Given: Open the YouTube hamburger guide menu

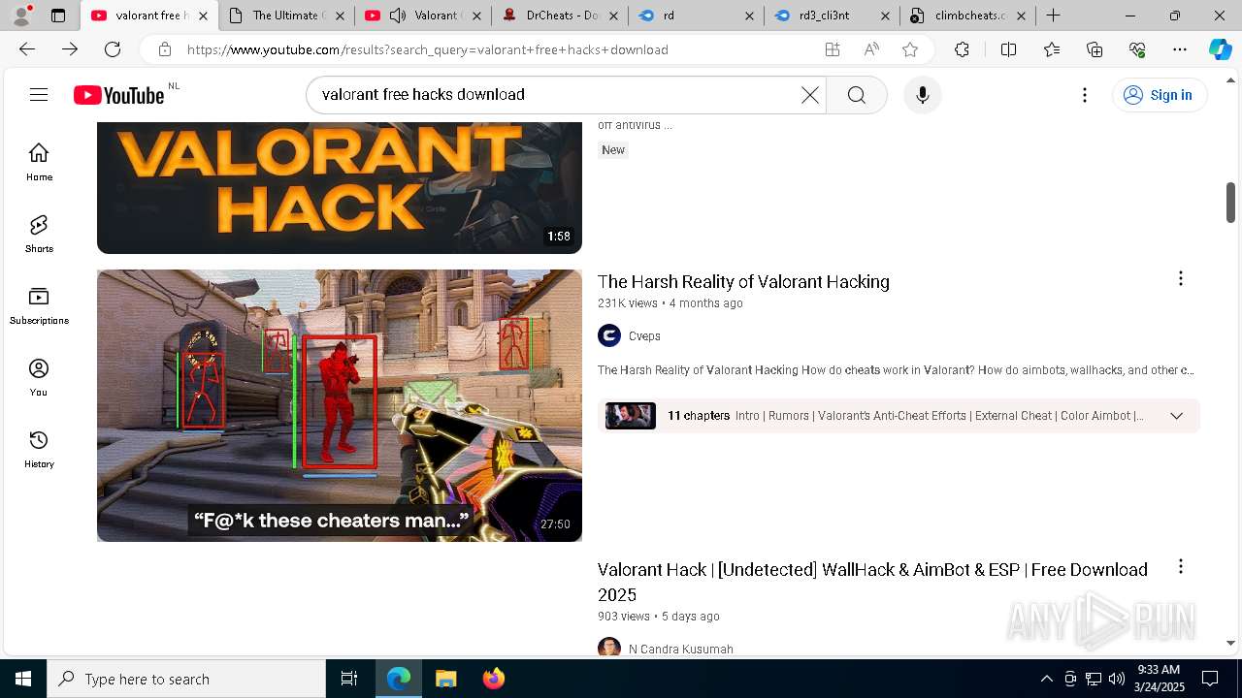Looking at the screenshot, I should [39, 94].
